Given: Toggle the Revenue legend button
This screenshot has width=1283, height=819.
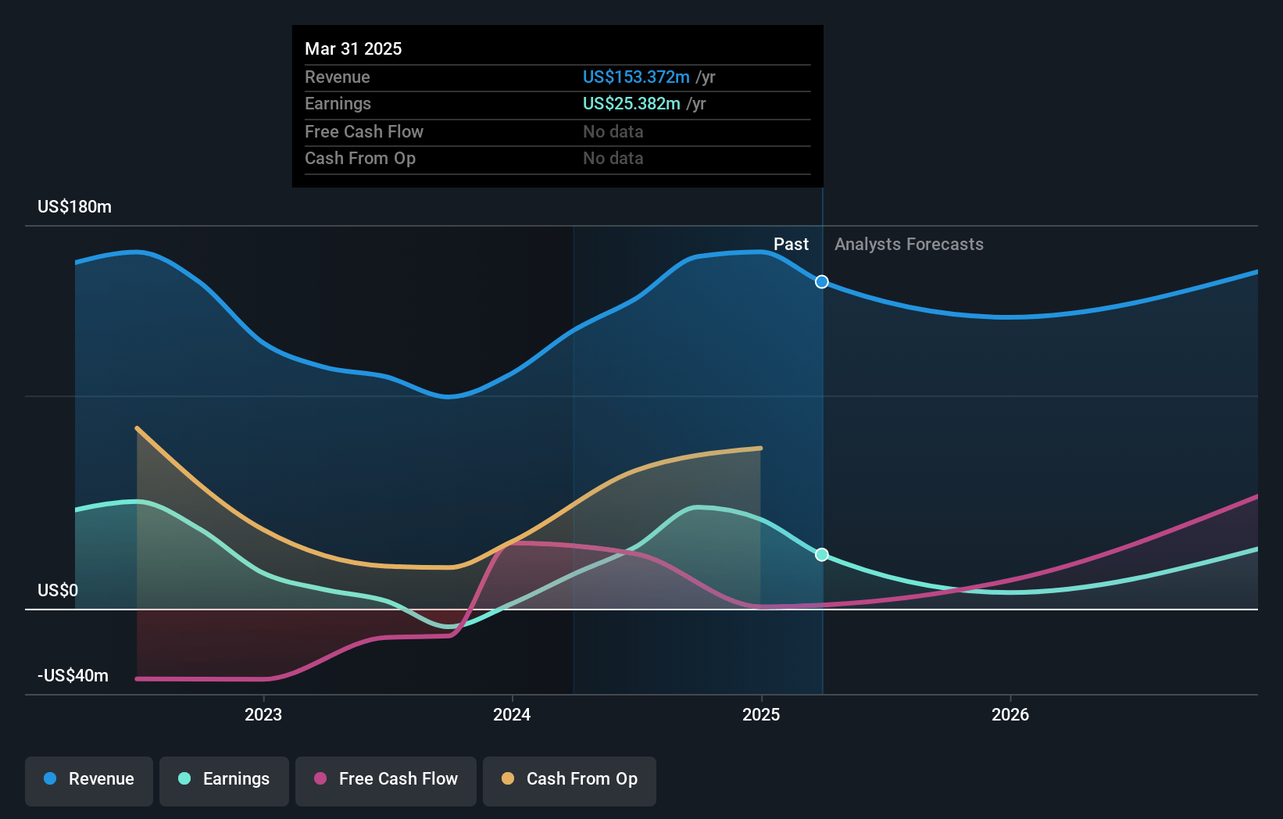Looking at the screenshot, I should [x=89, y=781].
